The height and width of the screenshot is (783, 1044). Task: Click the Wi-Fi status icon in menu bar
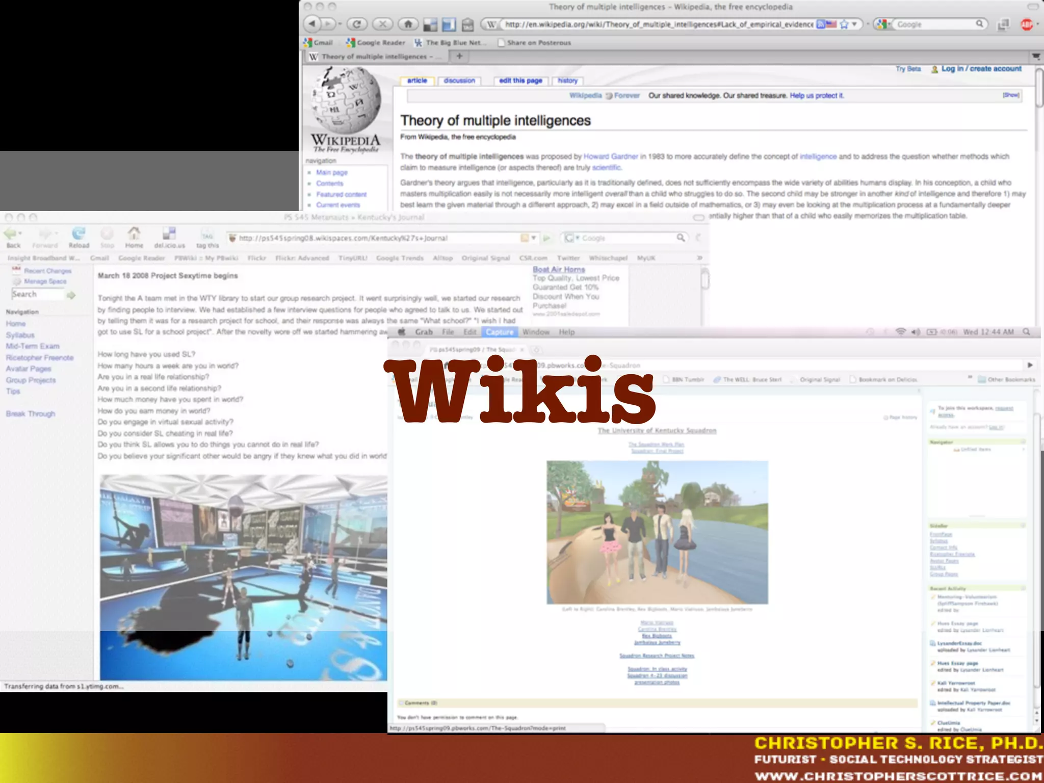pos(901,332)
